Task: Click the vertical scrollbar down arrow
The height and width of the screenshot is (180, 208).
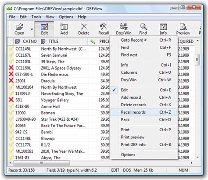Action: point(197,157)
